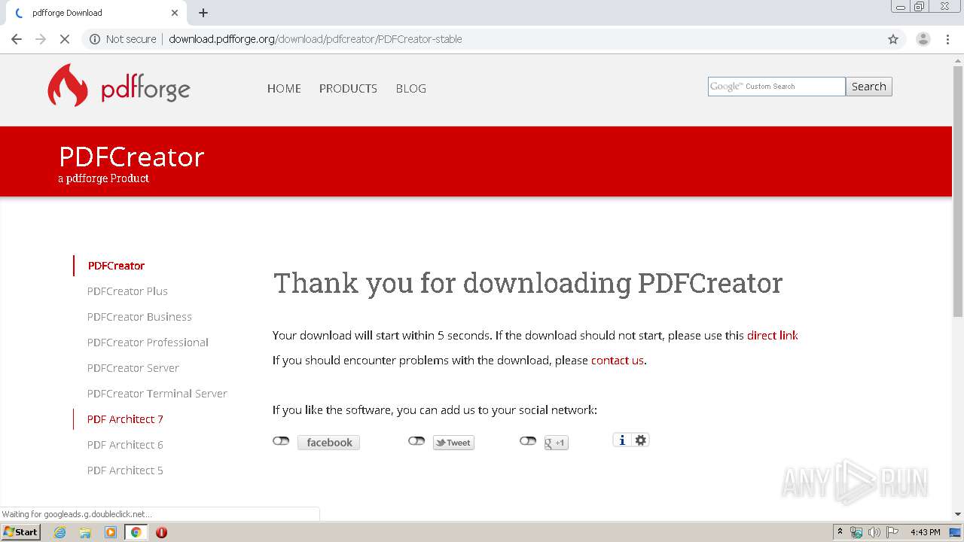Click the Tweet button
This screenshot has width=964, height=542.
pyautogui.click(x=453, y=443)
